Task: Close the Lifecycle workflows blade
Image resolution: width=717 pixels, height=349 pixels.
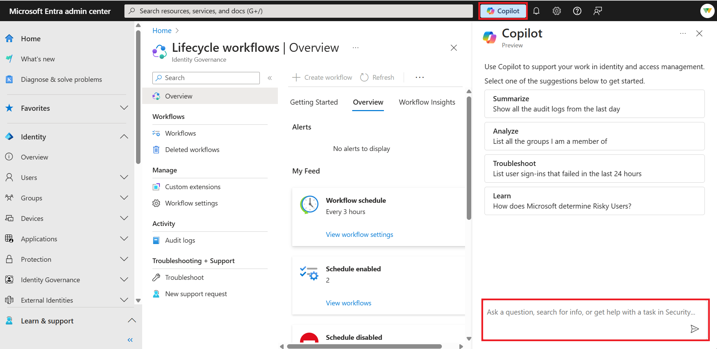Action: pyautogui.click(x=454, y=48)
